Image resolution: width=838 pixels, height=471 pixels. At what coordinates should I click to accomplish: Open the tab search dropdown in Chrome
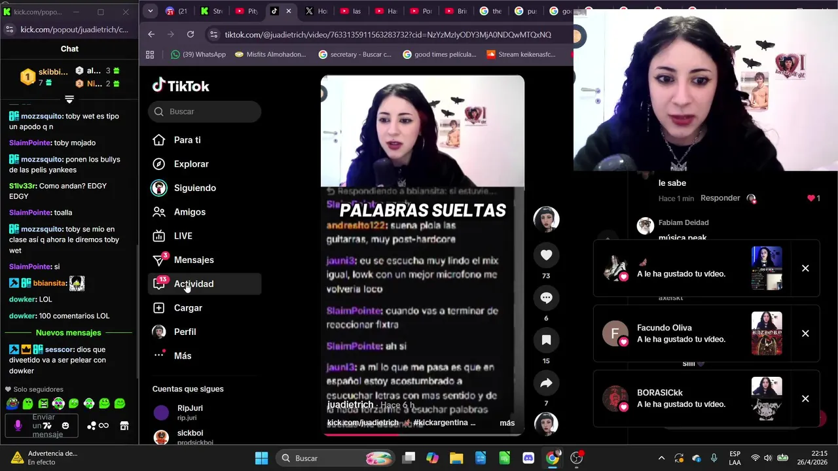(151, 11)
